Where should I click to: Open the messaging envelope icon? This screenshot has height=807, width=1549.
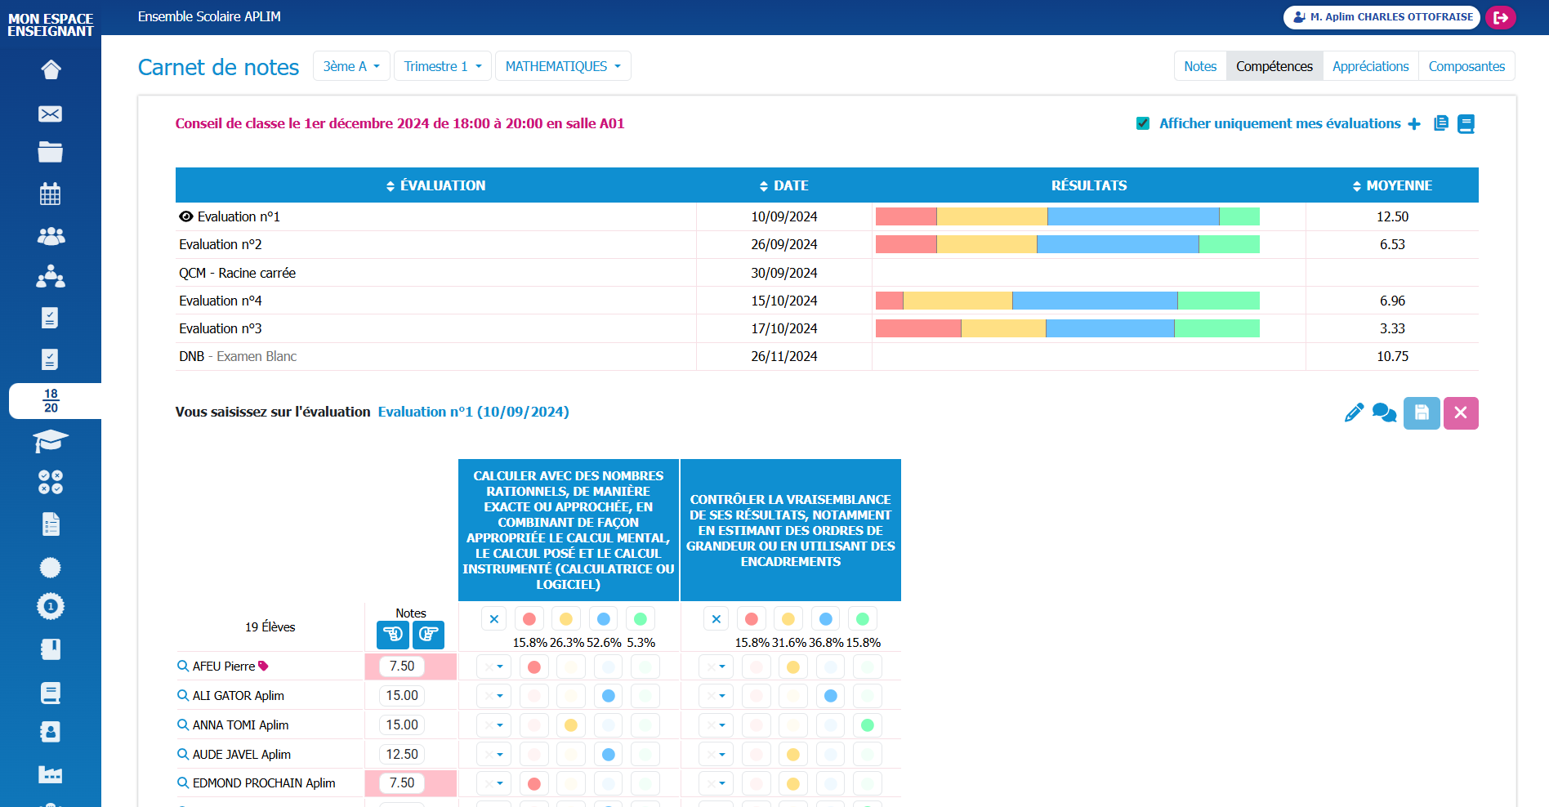click(51, 114)
